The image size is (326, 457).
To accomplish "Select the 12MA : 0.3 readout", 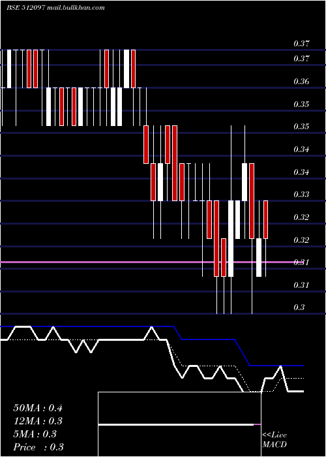I will pos(38,421).
